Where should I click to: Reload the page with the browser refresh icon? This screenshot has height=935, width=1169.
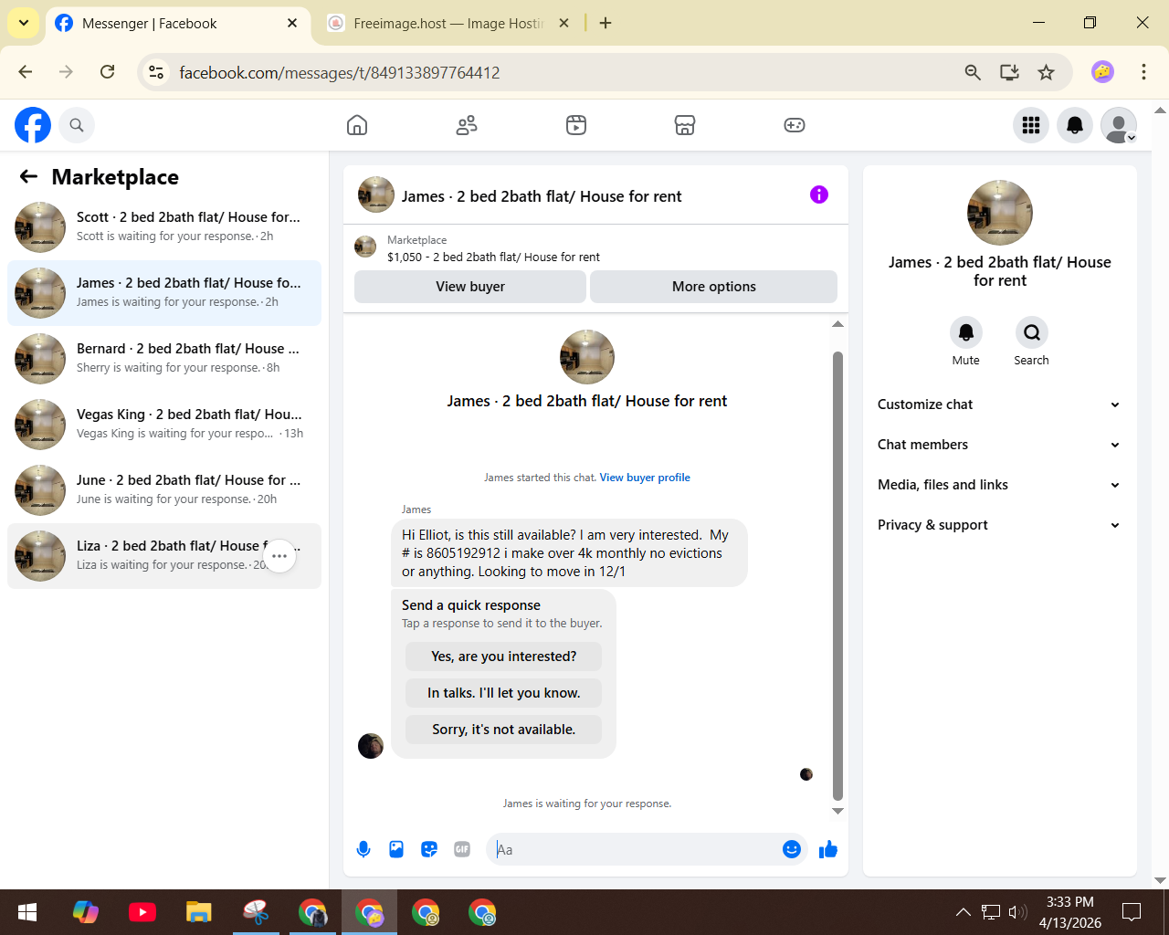(108, 72)
